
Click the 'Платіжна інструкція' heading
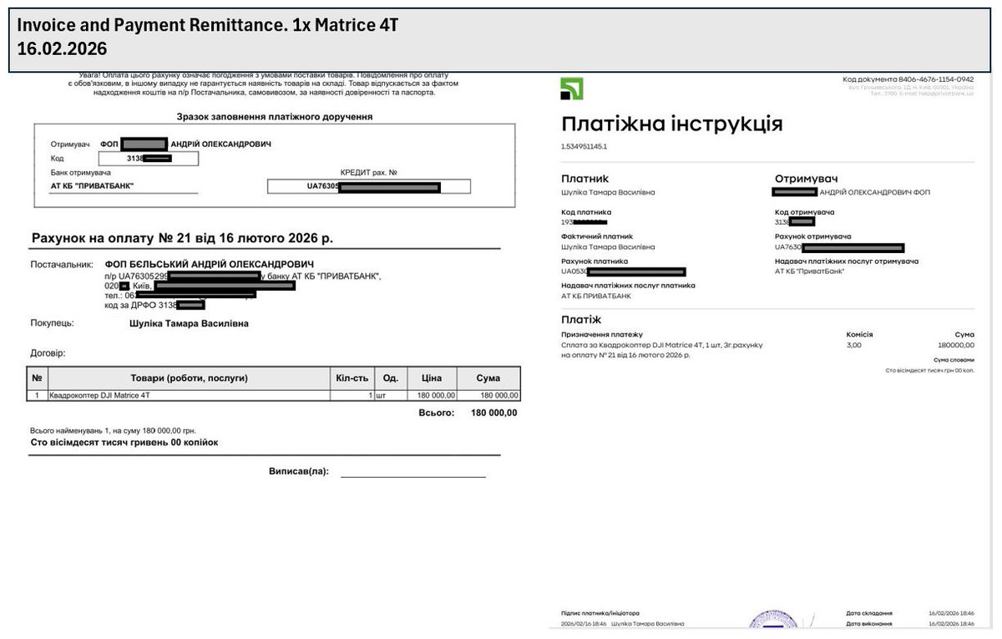click(672, 124)
